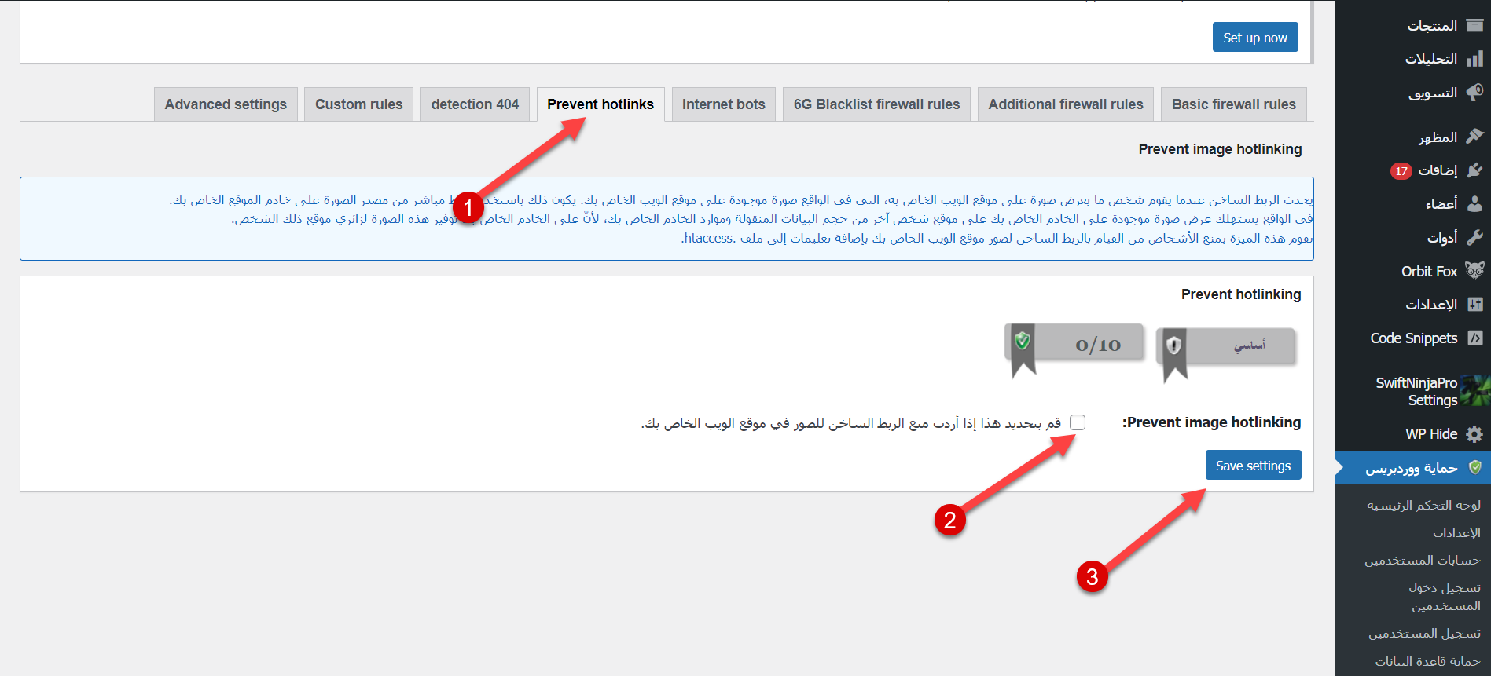Open المظهر menu label in sidebar
The width and height of the screenshot is (1491, 676).
(x=1438, y=137)
